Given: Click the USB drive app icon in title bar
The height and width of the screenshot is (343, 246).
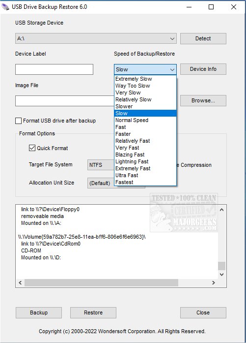Looking at the screenshot, I should [x=5, y=7].
